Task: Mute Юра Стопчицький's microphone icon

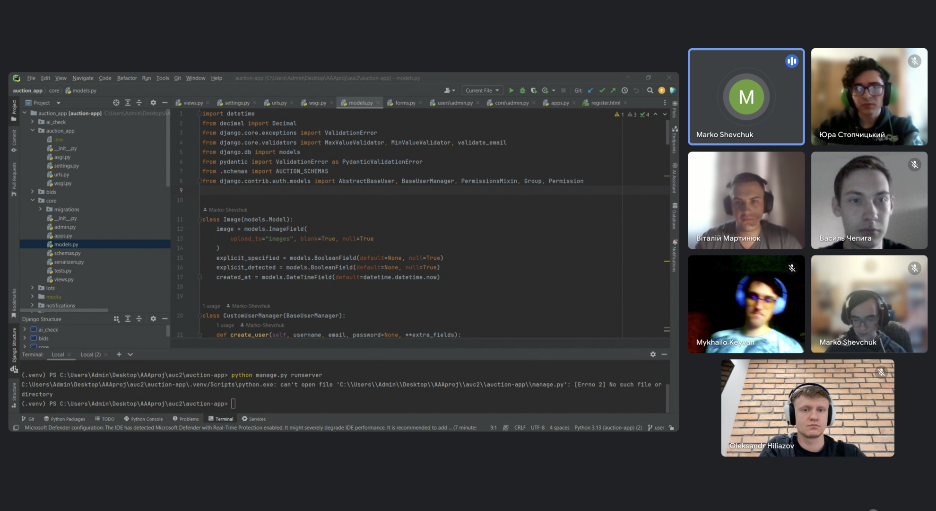Action: click(x=915, y=61)
